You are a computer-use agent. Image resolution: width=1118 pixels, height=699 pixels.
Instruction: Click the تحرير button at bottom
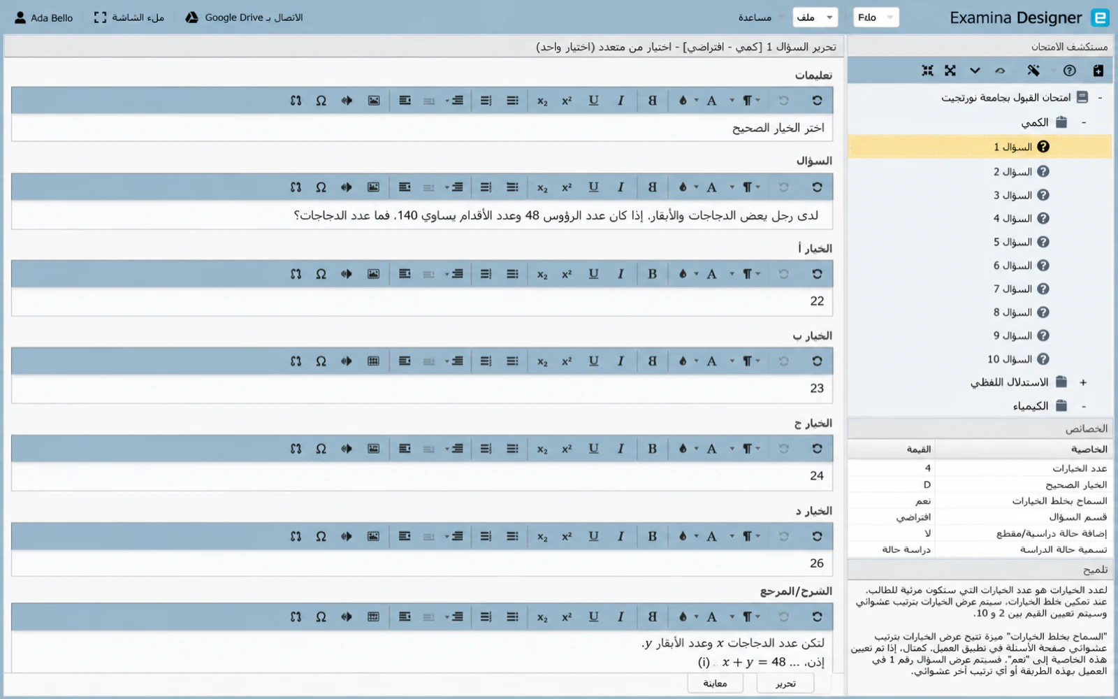click(785, 684)
